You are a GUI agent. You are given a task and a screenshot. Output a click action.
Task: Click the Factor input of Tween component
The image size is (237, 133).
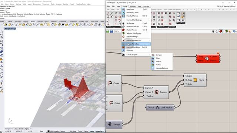150,96
